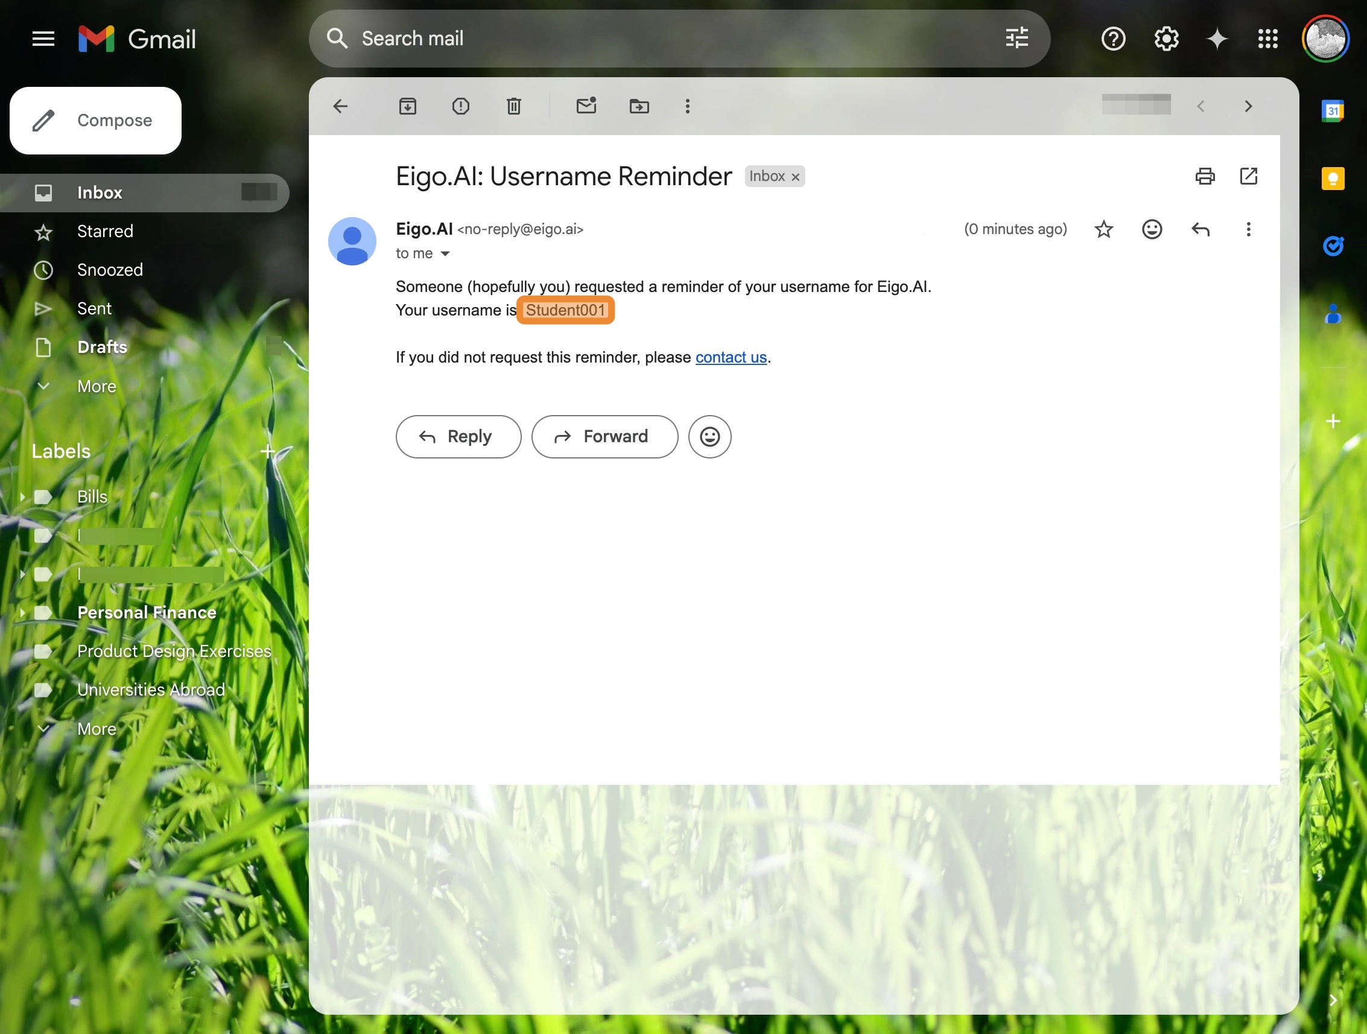
Task: Expand the Bills label arrow
Action: (x=22, y=497)
